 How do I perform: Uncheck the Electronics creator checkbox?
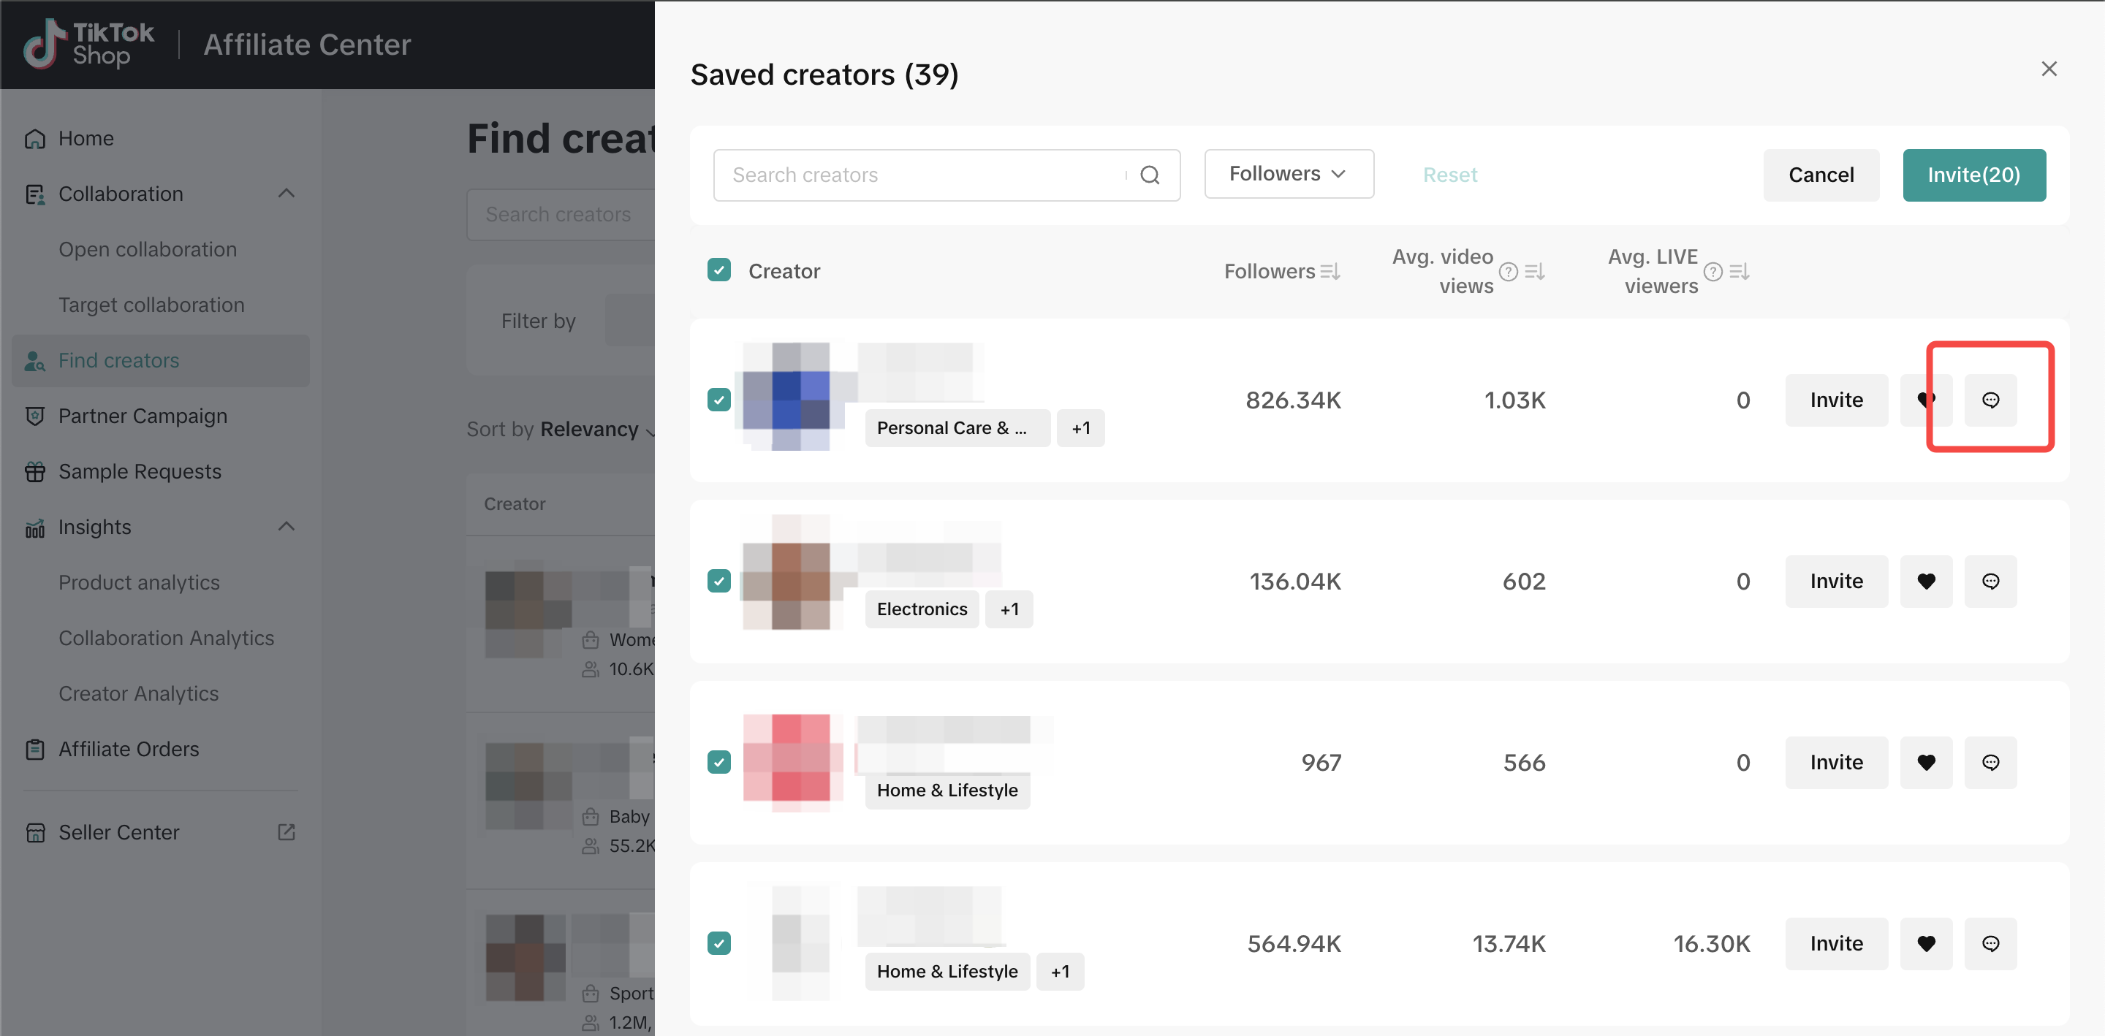coord(719,581)
